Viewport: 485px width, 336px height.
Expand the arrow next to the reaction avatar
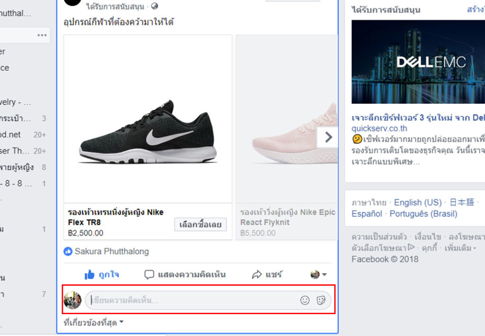[323, 275]
